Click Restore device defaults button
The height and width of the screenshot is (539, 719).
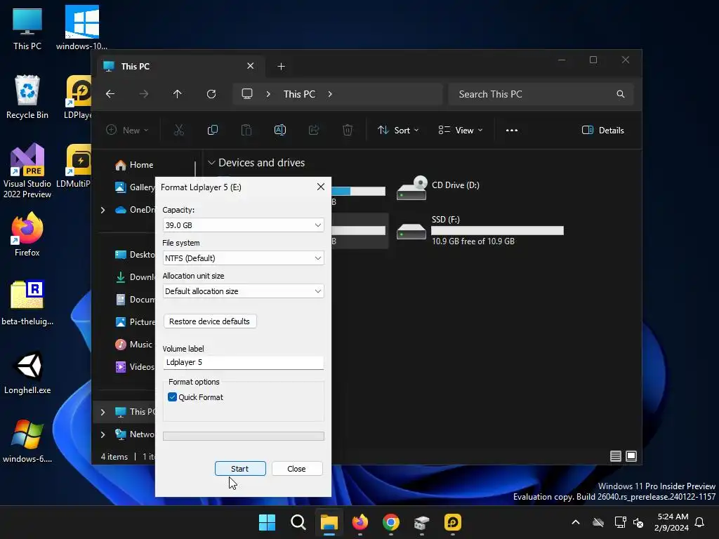point(209,321)
